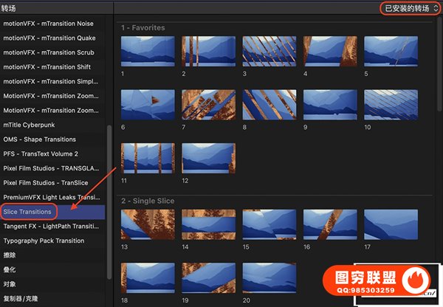Pick transition thumbnail number 5
Screen dimensions: 443x307
[x=391, y=52]
